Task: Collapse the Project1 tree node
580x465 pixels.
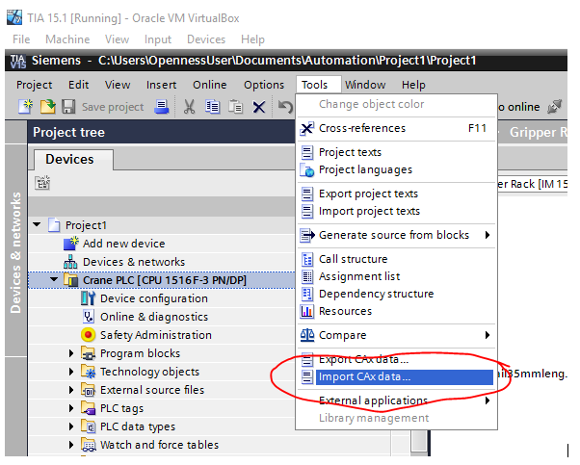Action: [x=37, y=224]
